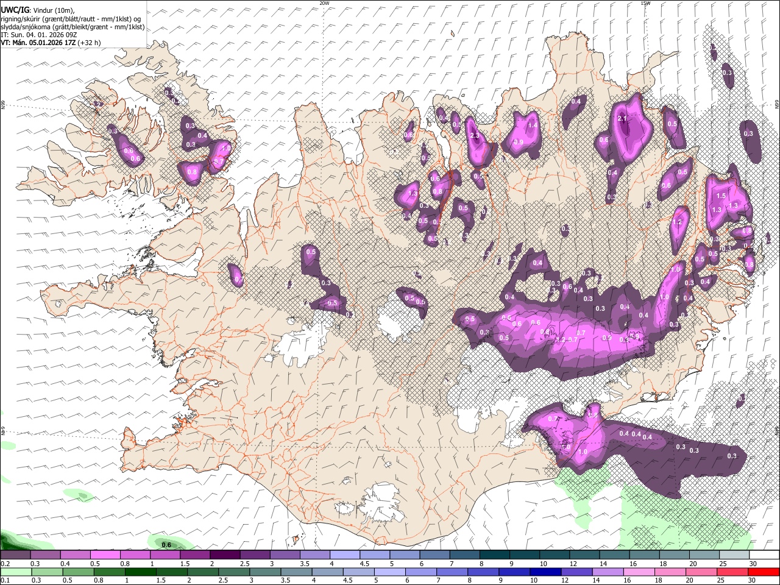
Task: Click the 'VT: Mán. 05.01.2026 17Z (+32 h)' line
Action: coord(51,43)
